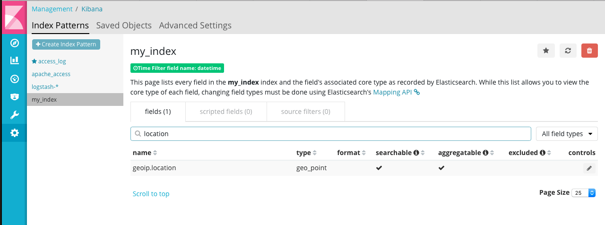Set my_index as default with star button
Viewport: 605px width, 225px height.
pyautogui.click(x=546, y=51)
